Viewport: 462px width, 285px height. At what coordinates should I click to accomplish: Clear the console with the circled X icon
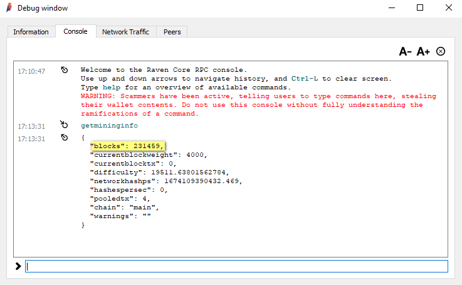click(x=441, y=51)
